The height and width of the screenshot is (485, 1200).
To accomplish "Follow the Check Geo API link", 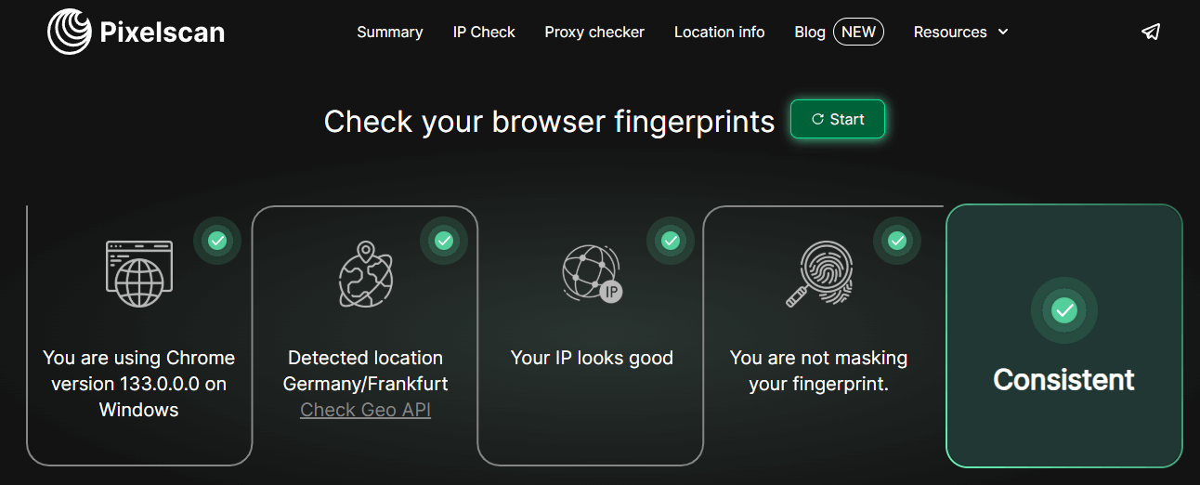I will tap(365, 410).
